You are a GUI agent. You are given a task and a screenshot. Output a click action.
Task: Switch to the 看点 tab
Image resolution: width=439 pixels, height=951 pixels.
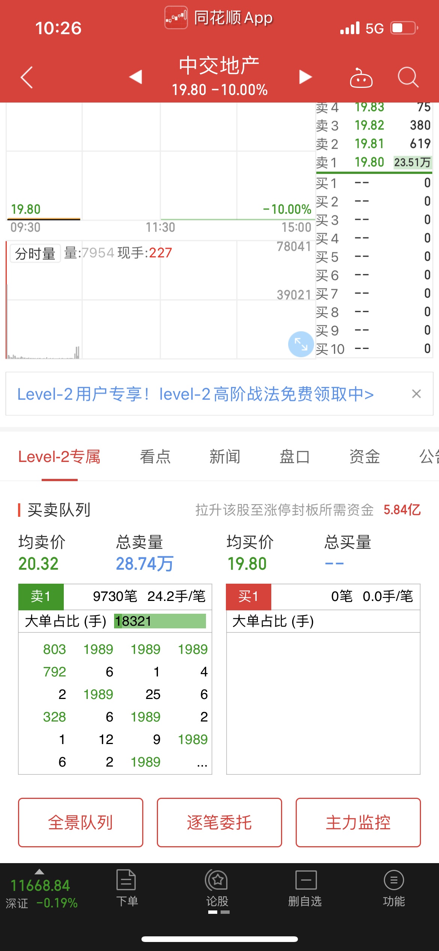click(155, 457)
